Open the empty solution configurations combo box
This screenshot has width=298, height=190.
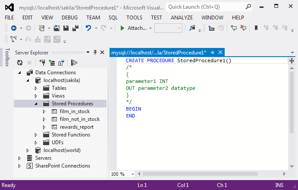[x=168, y=28]
